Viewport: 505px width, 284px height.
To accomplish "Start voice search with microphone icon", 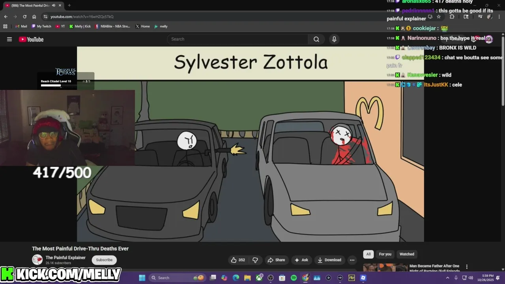I will pyautogui.click(x=334, y=39).
